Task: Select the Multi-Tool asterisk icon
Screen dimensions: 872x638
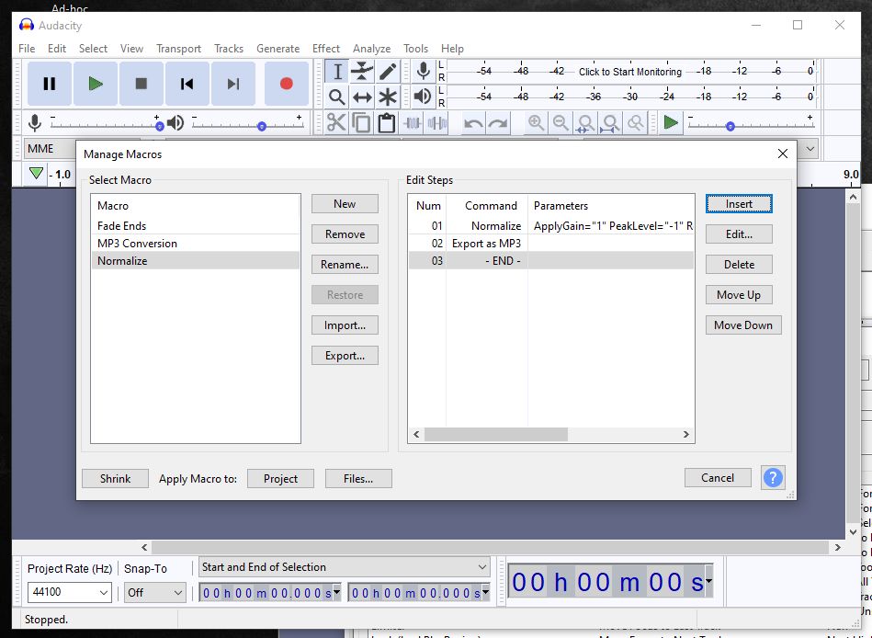Action: pyautogui.click(x=388, y=97)
